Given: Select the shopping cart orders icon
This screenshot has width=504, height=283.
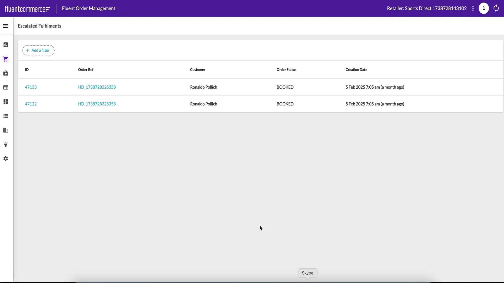Looking at the screenshot, I should point(6,59).
